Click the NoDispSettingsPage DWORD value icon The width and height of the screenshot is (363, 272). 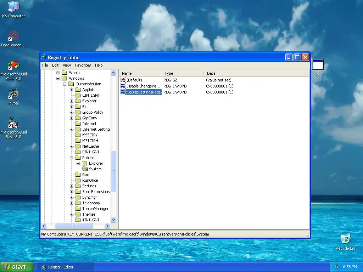tap(123, 92)
